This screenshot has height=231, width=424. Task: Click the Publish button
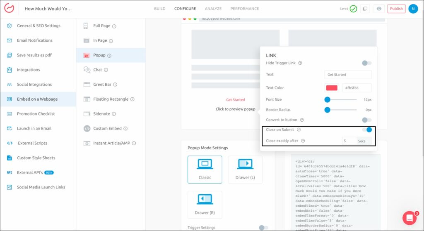click(396, 9)
